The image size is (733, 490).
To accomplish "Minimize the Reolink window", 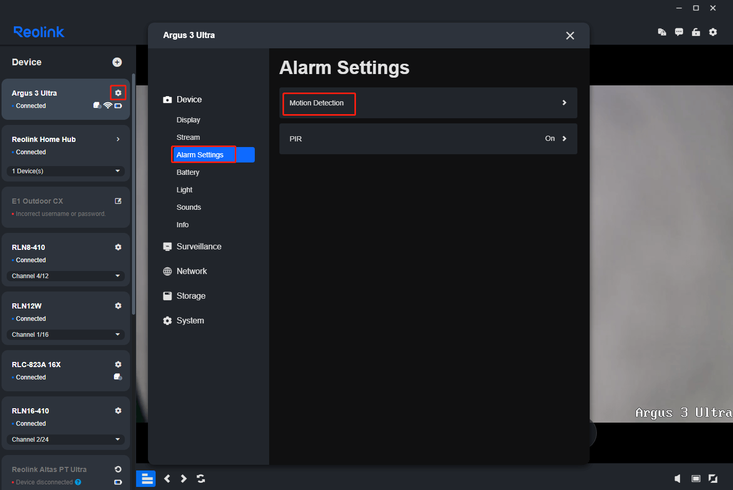I will [679, 8].
